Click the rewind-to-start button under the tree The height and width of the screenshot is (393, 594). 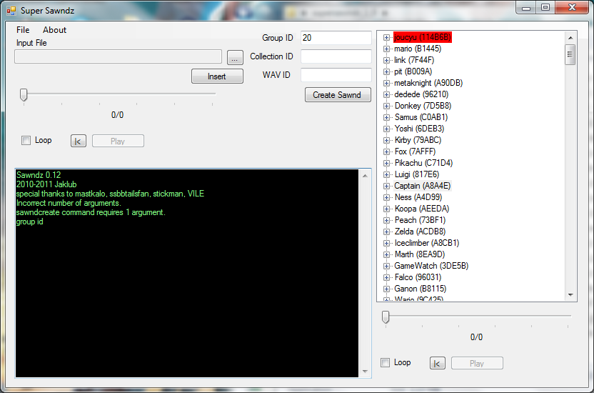pos(438,363)
